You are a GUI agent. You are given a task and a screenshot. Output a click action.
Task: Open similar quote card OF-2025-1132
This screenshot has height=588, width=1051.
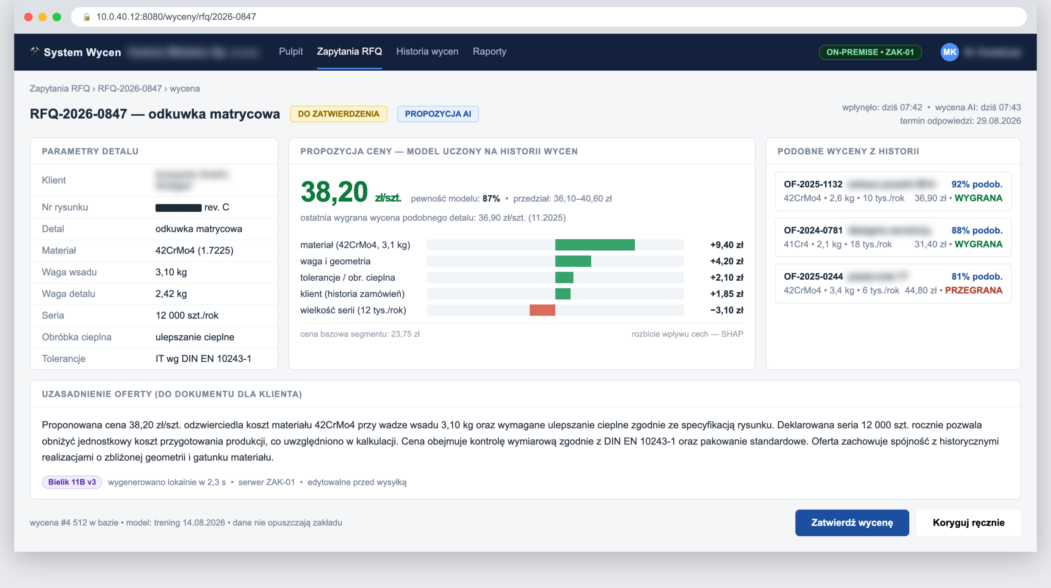click(893, 191)
